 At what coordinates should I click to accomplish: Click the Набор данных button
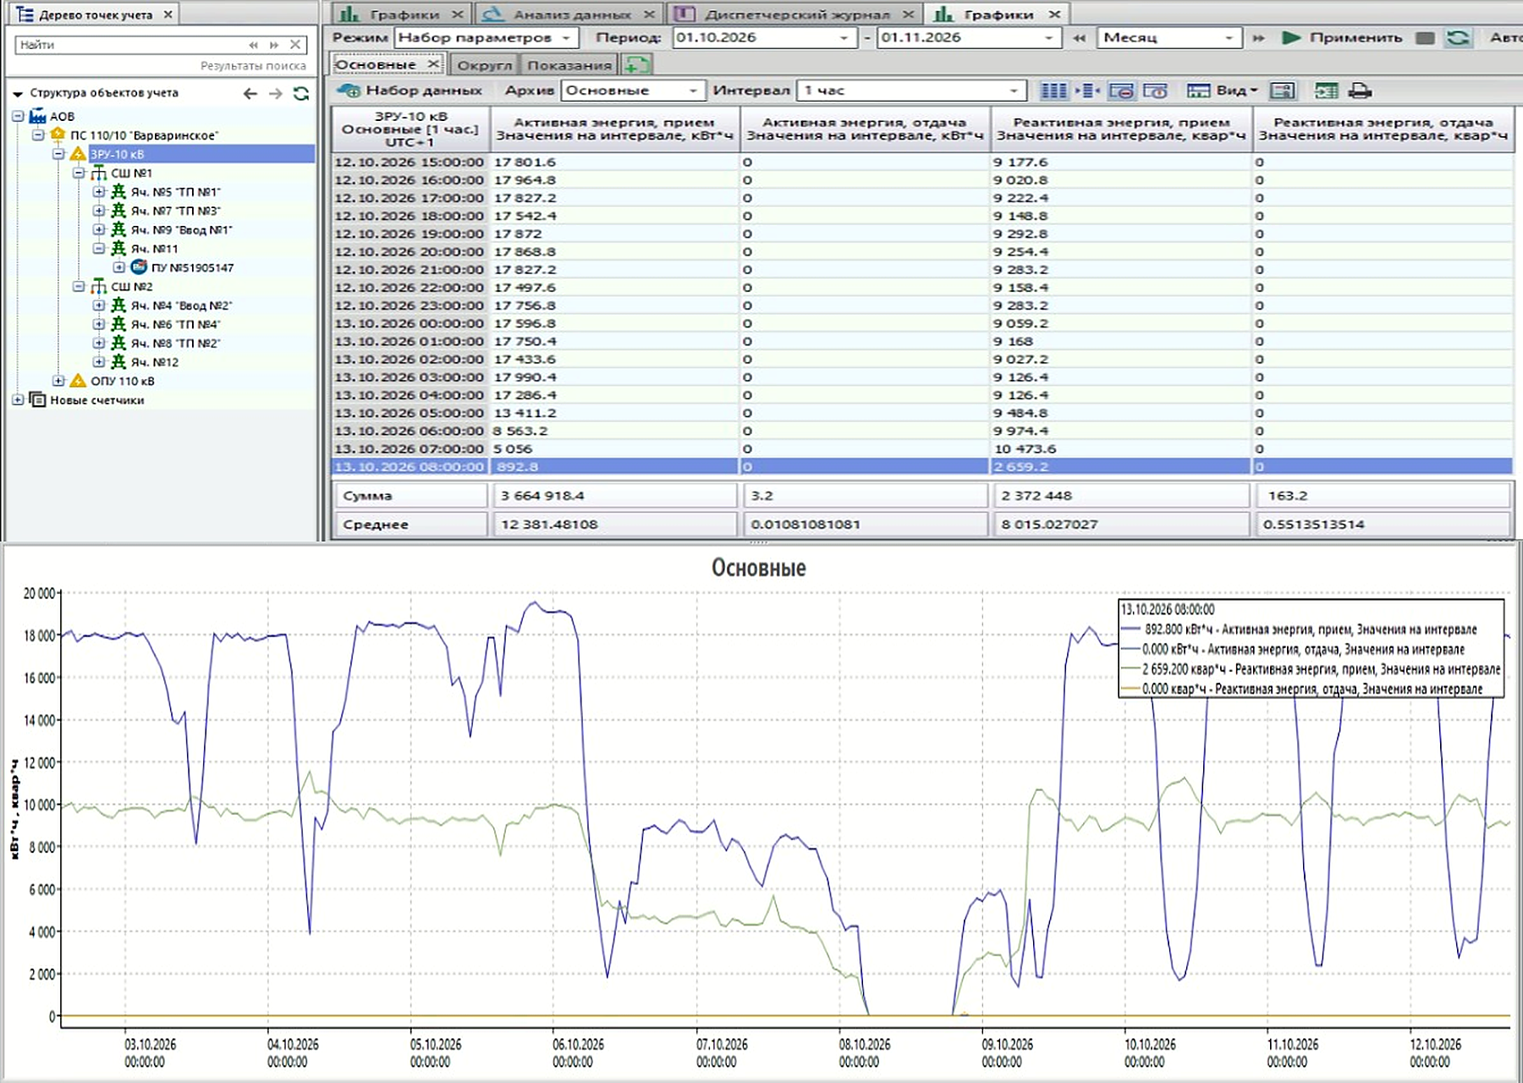click(x=410, y=91)
